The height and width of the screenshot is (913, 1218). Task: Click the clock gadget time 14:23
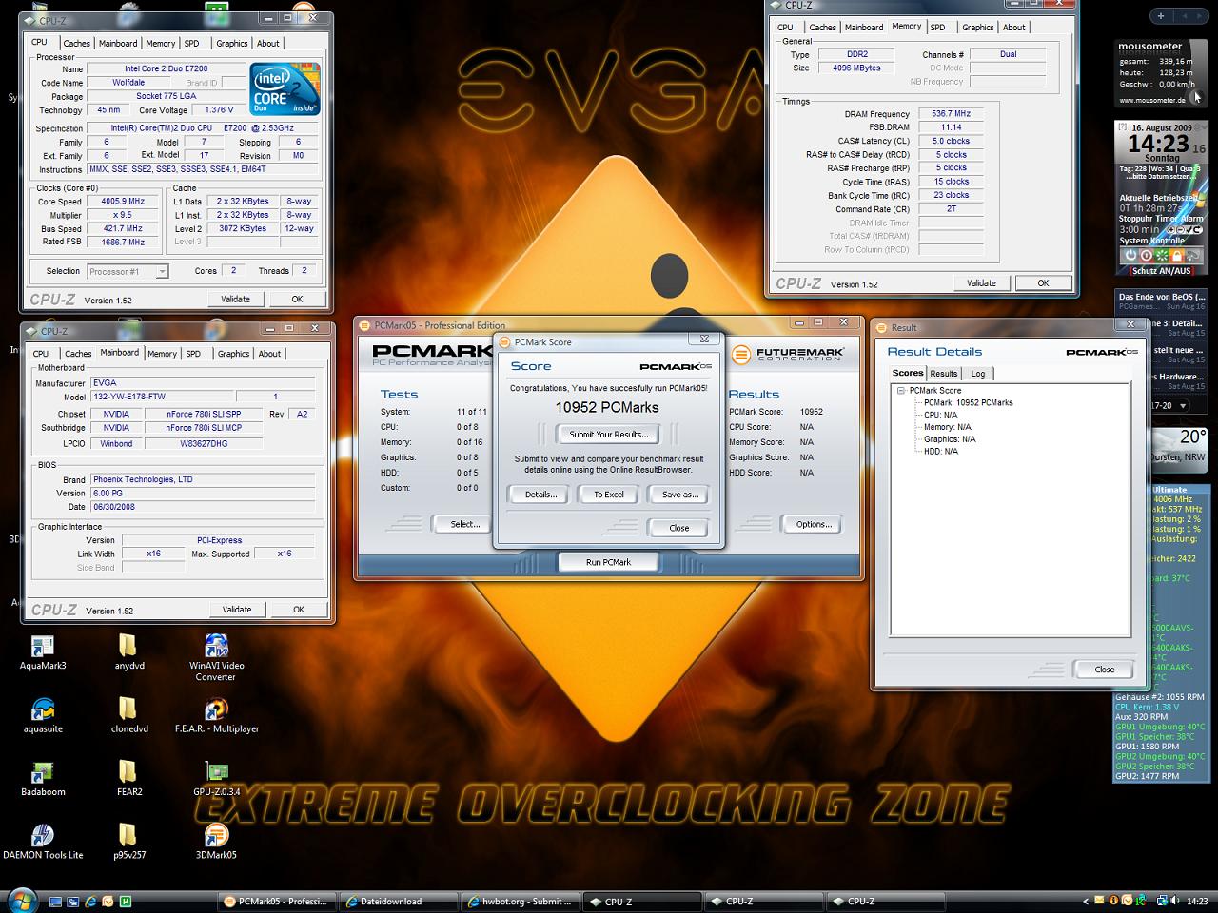1159,145
